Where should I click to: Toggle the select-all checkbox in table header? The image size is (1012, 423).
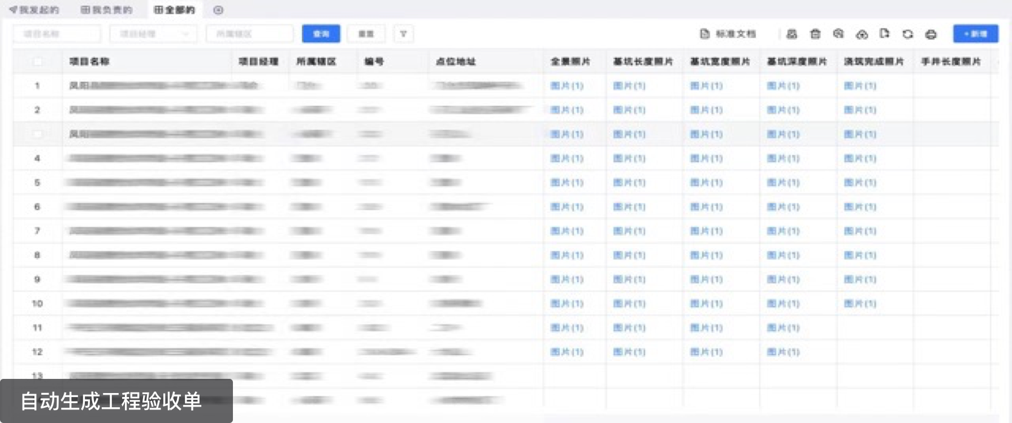pyautogui.click(x=37, y=62)
